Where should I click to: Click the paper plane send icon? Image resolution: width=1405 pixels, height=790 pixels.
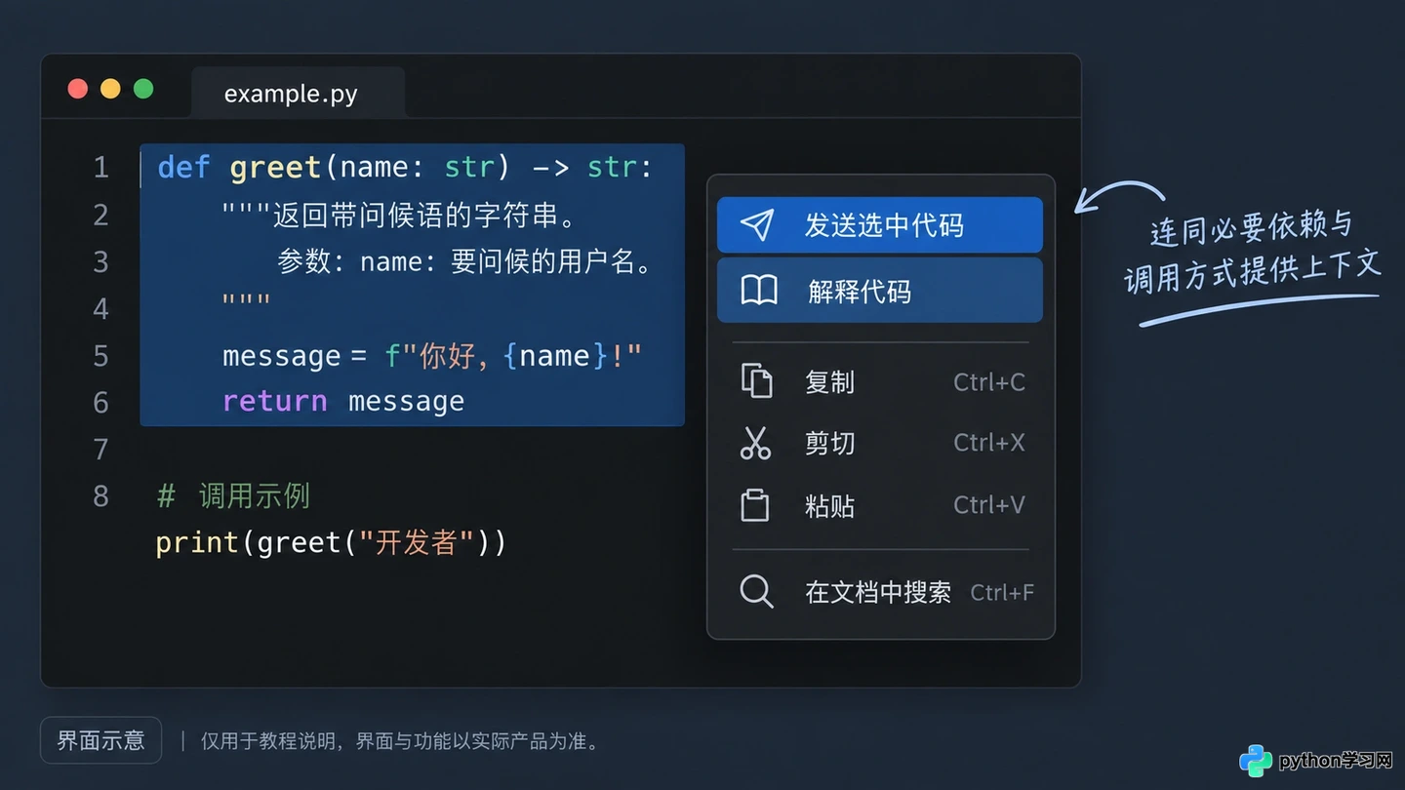click(757, 225)
